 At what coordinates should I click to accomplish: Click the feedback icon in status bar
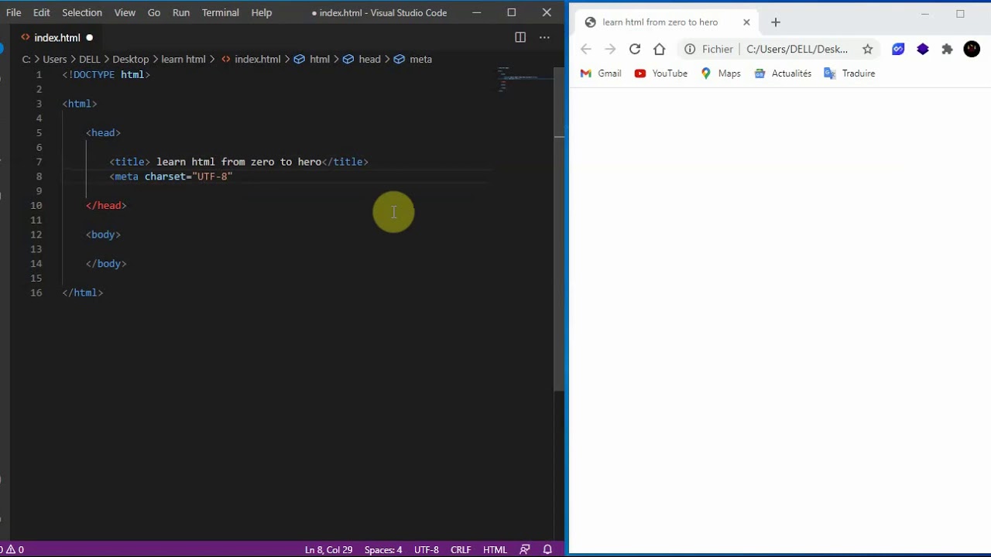coord(525,549)
